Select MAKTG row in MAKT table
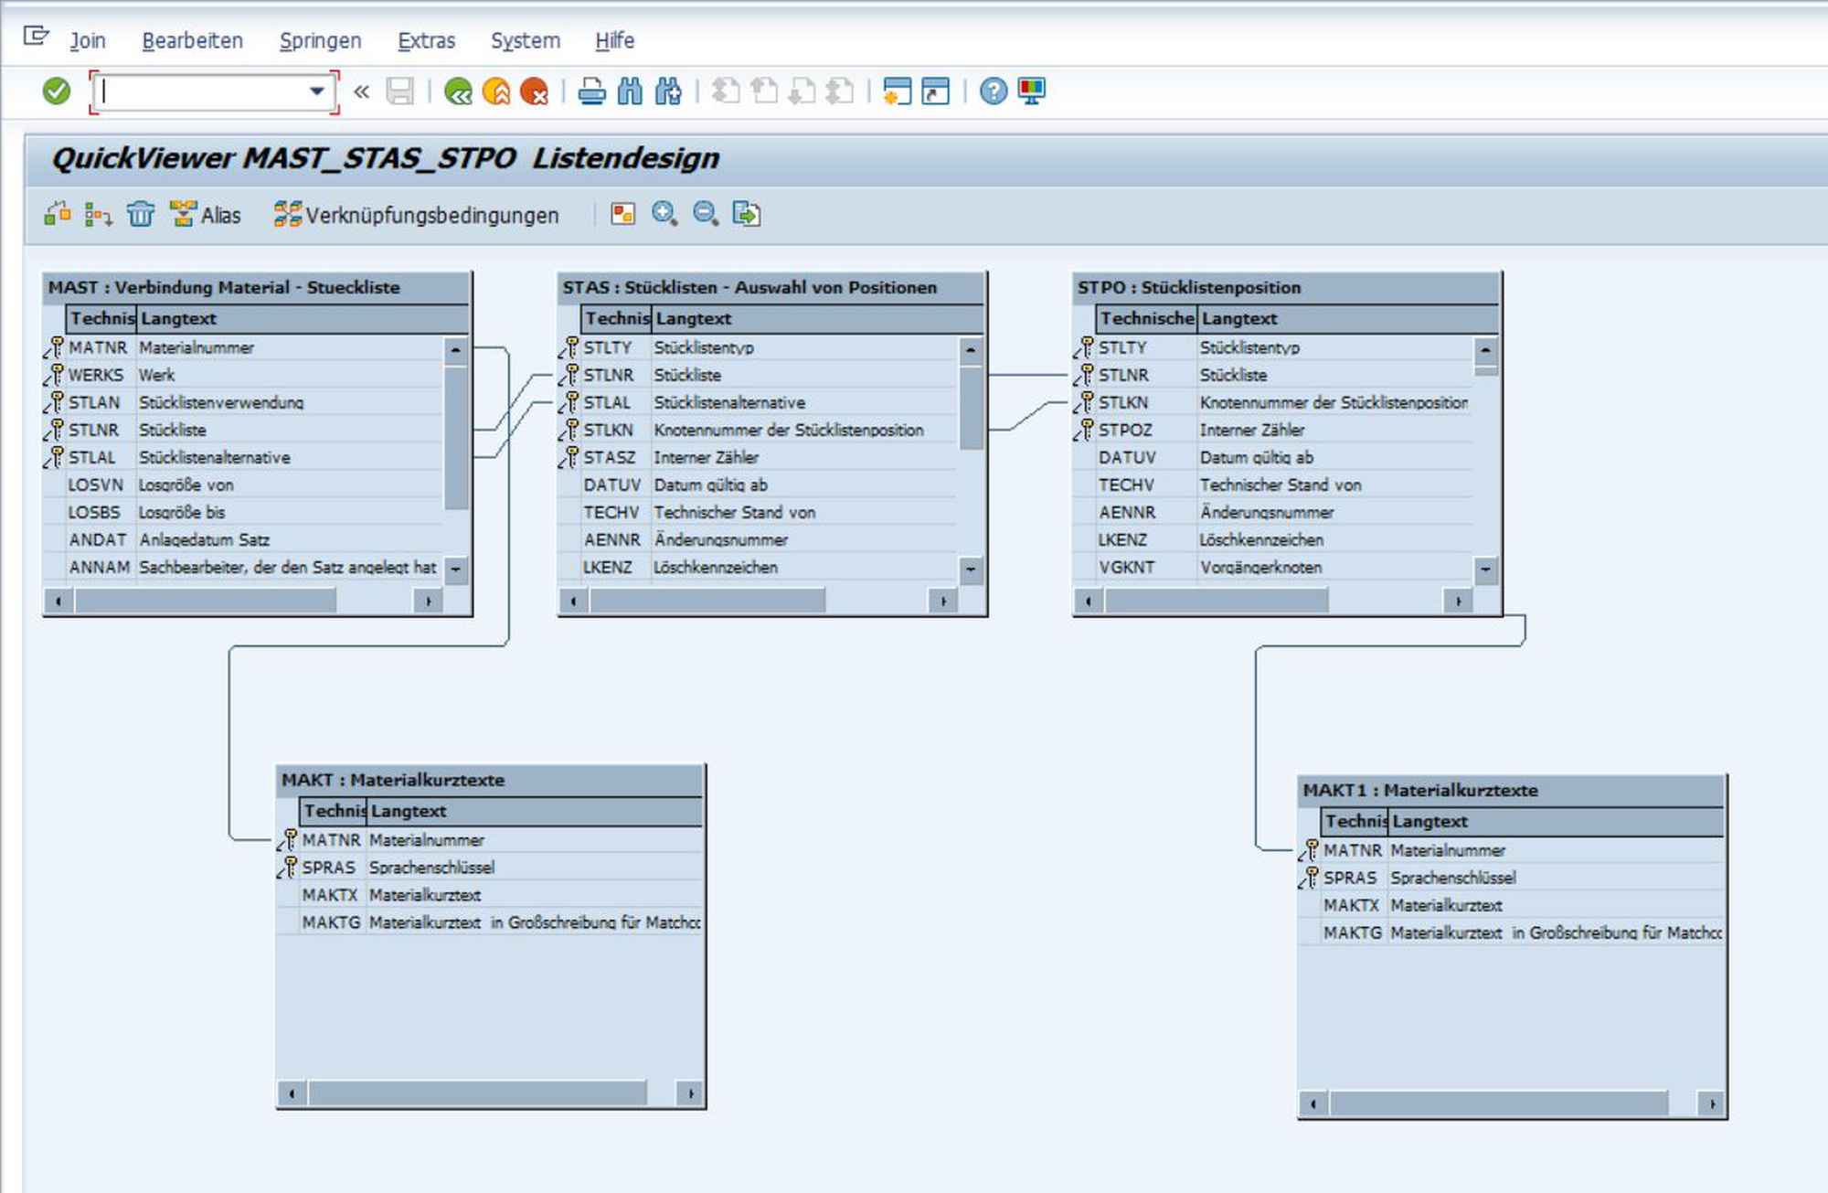Screen dimensions: 1828x1193 coord(490,922)
